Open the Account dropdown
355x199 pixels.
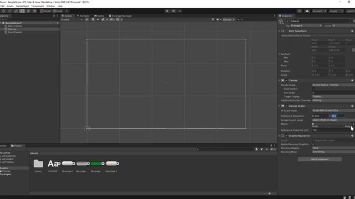[x=319, y=11]
